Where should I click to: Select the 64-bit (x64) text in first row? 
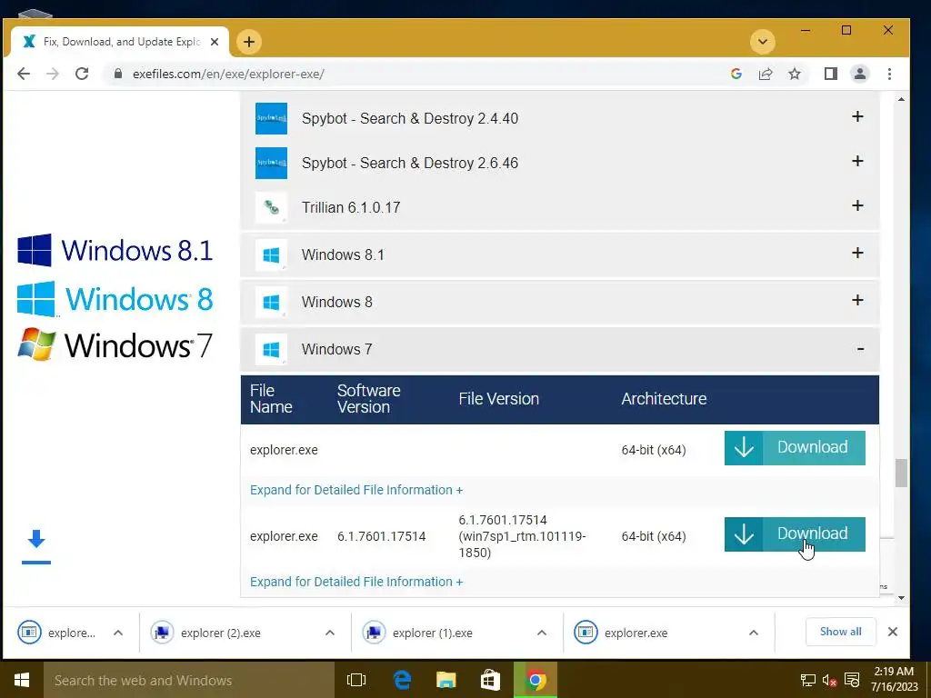(653, 450)
